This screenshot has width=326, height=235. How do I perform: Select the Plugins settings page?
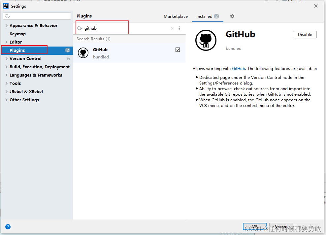coord(37,50)
